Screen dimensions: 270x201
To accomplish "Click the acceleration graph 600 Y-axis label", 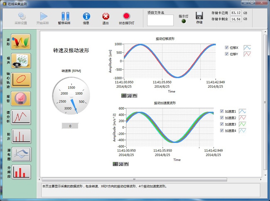I will [121, 108].
